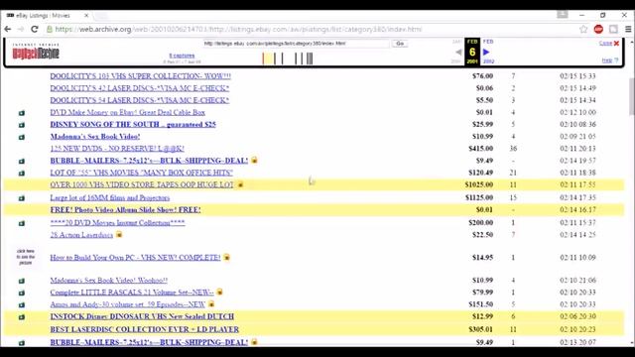
Task: Open the 8 captures link
Action: pyautogui.click(x=182, y=56)
